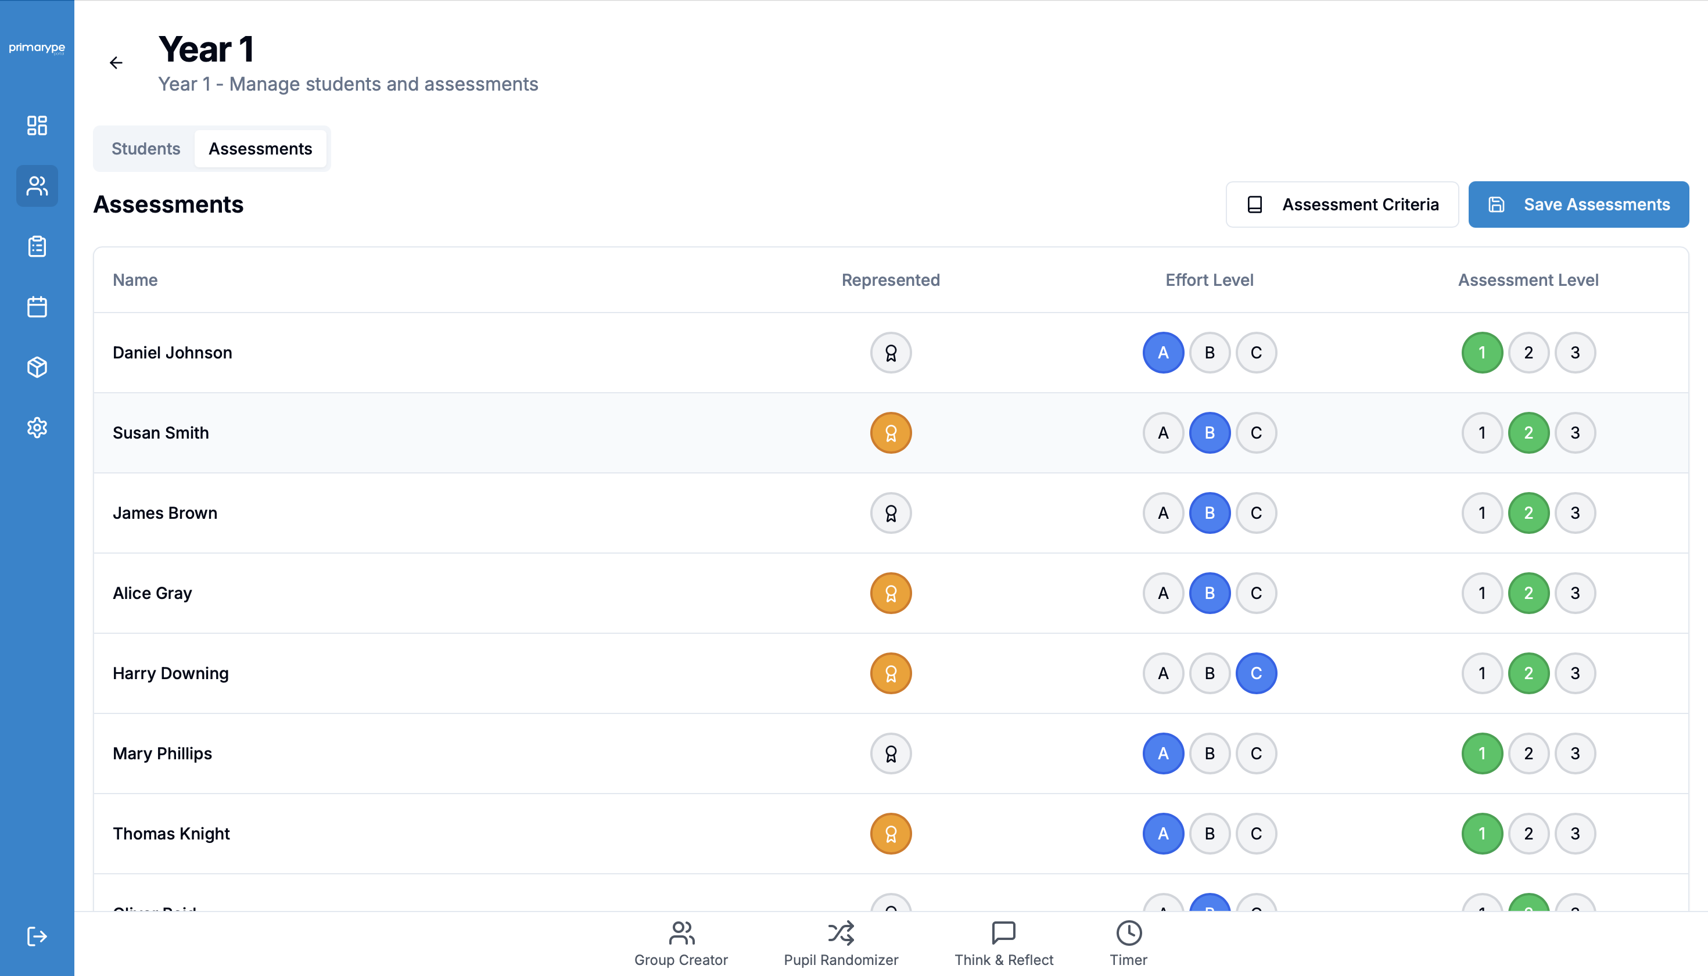Open the Group Creator tool

click(x=680, y=944)
